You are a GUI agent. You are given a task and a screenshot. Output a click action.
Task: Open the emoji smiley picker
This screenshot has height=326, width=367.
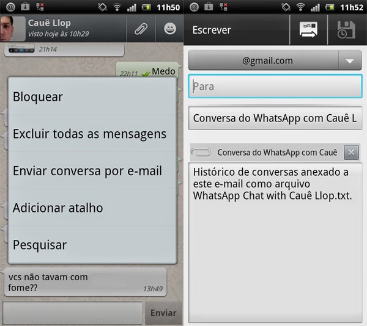tap(170, 29)
